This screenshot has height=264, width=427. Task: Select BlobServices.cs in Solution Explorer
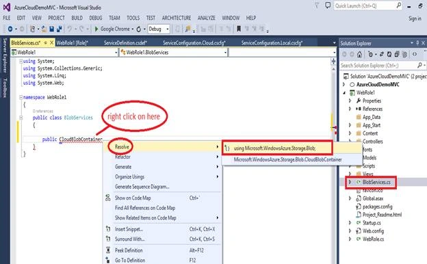tap(376, 182)
